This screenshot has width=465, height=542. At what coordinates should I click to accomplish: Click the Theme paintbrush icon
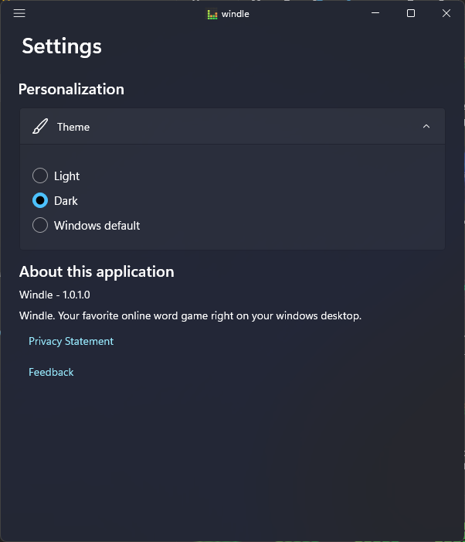tap(39, 127)
